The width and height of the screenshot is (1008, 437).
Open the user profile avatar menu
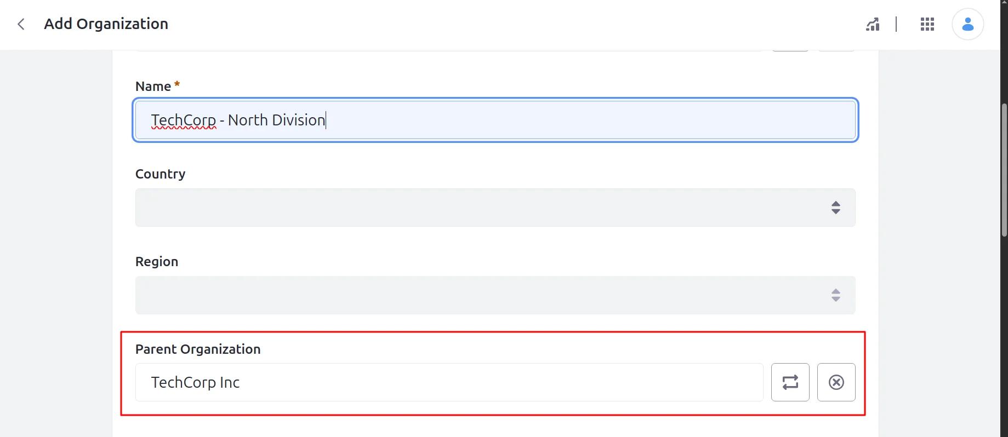pyautogui.click(x=968, y=24)
